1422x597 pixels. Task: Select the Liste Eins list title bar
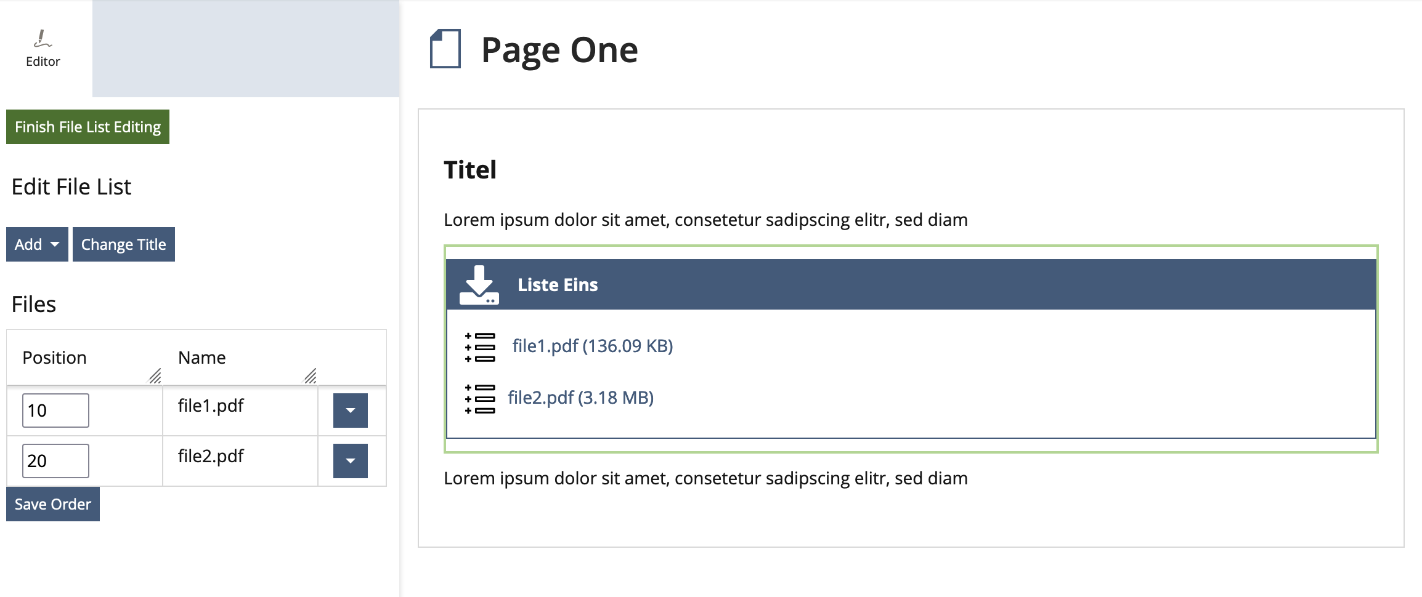pos(911,284)
